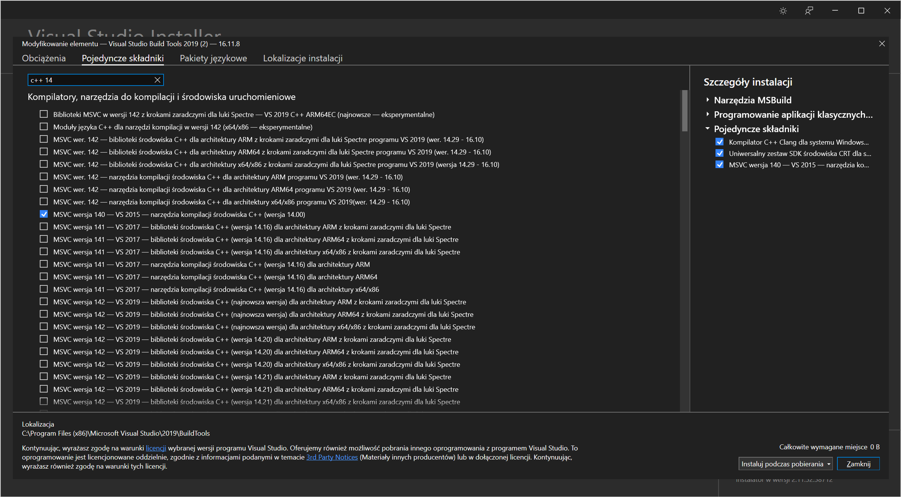Select MSVC wer. 142 narzędzia kompilacji x64/x86 (14.29 - 16.10)

(44, 201)
